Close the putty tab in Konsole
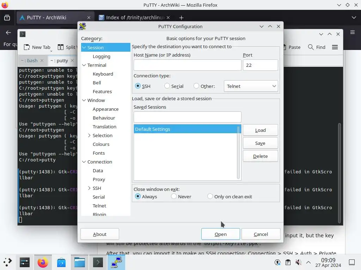The height and width of the screenshot is (270, 361). pos(72,60)
